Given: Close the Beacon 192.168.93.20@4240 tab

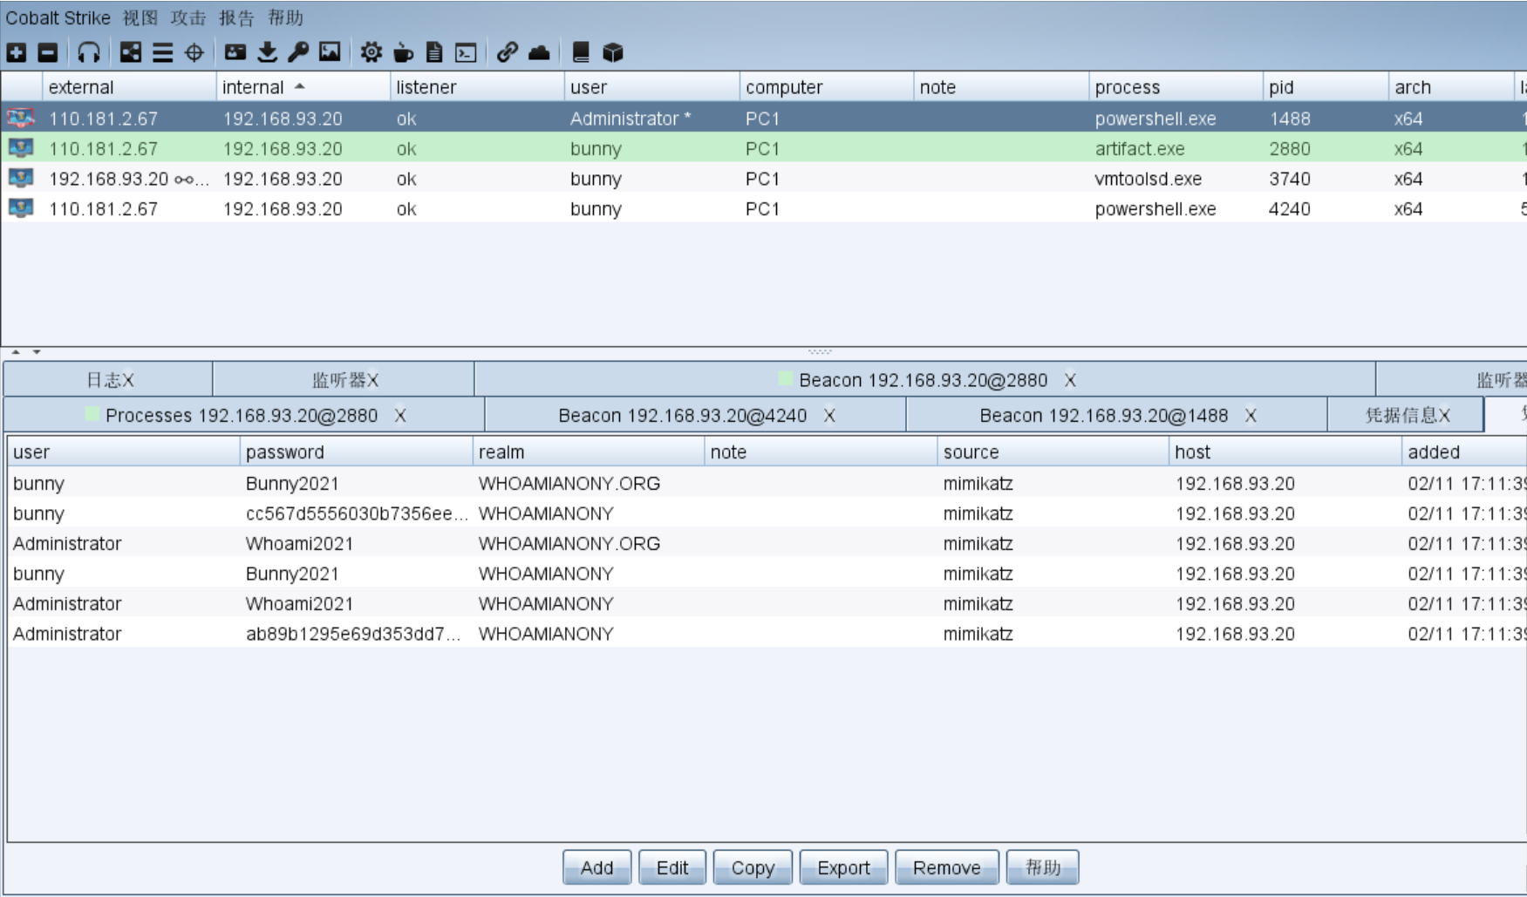Looking at the screenshot, I should click(829, 416).
